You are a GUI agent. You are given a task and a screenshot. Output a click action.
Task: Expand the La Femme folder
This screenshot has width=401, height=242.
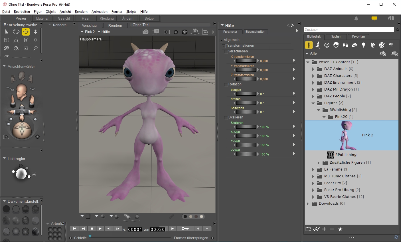click(x=313, y=169)
